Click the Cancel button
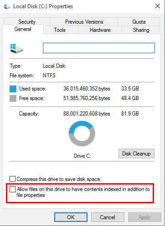 [x=108, y=217]
